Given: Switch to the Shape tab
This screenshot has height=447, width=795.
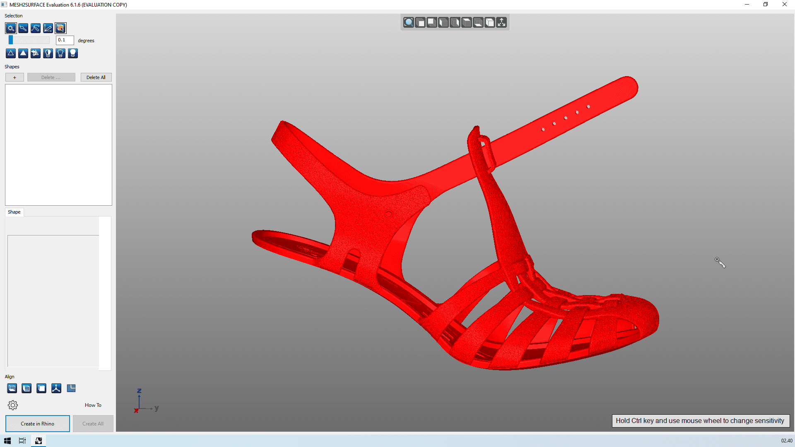Looking at the screenshot, I should click(14, 212).
